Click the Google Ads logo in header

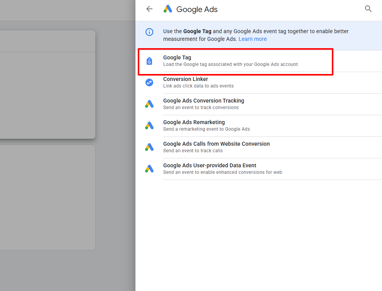168,9
